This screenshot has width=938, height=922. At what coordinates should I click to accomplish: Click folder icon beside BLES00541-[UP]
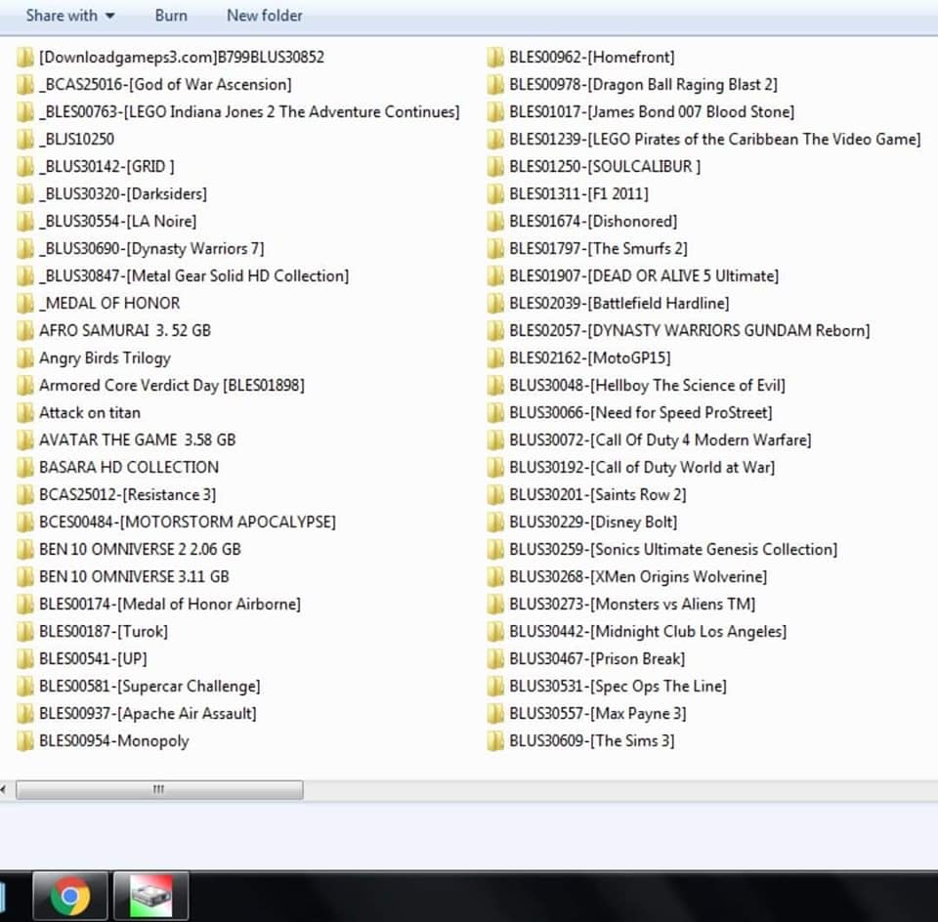tap(24, 659)
